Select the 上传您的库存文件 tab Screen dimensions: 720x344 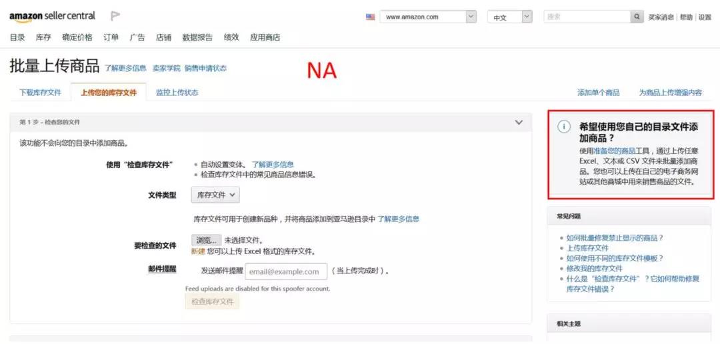tap(109, 93)
